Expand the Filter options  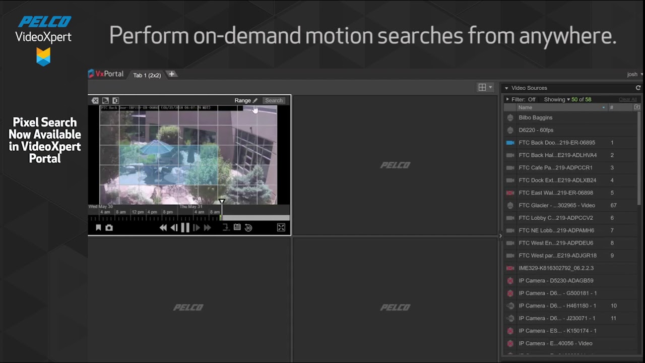pos(507,100)
